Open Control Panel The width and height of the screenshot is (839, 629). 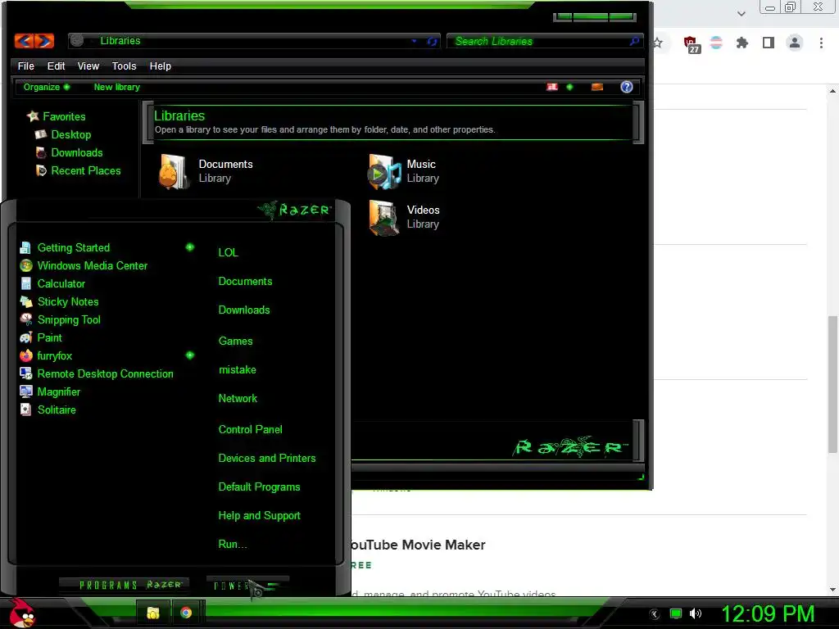coord(251,429)
